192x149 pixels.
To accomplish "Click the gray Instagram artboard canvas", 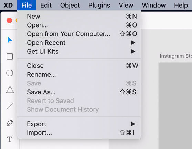I will [x=175, y=106].
